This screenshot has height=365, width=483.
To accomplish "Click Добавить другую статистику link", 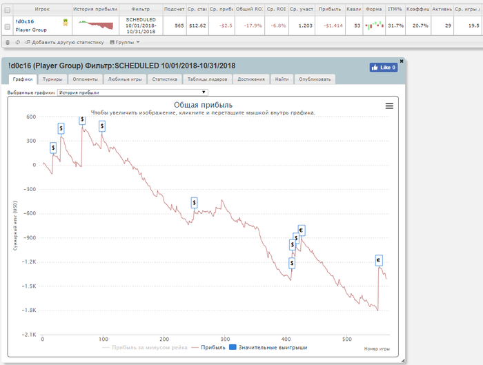I will pos(65,42).
